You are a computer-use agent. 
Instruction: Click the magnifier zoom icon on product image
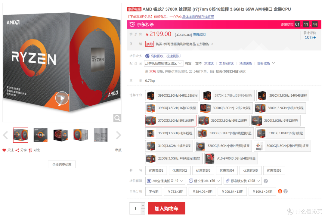[117, 118]
